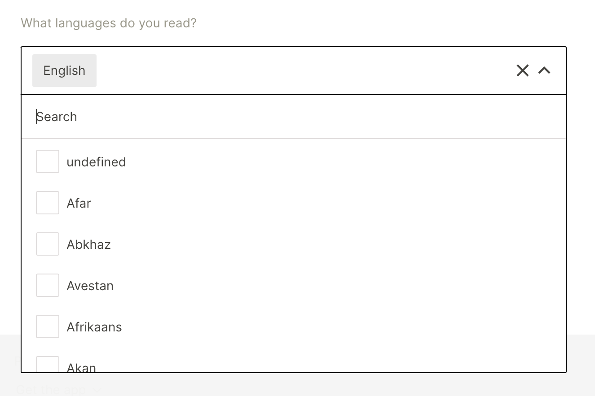The width and height of the screenshot is (595, 396).
Task: Pick the Abkhaz option label
Action: pyautogui.click(x=88, y=244)
